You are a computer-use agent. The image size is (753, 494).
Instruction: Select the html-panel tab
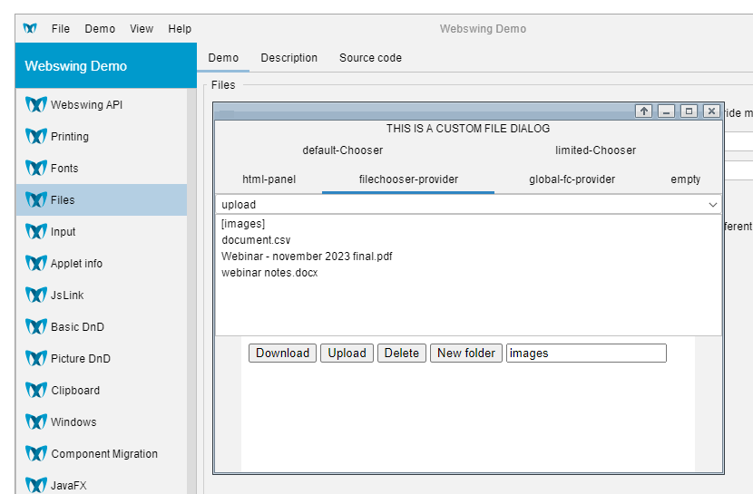[269, 179]
